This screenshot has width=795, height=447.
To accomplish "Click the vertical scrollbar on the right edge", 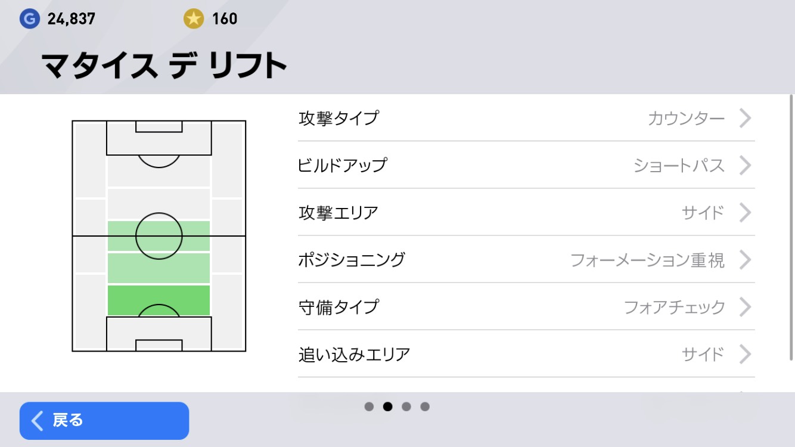I will 791,226.
